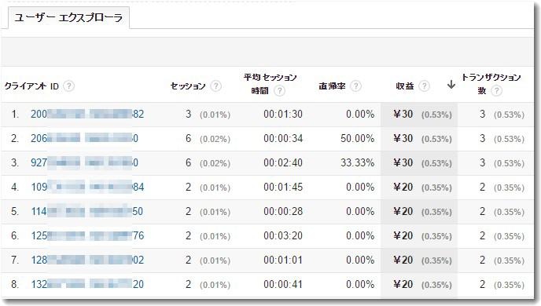Click bounce rate value 50.00%
The image size is (541, 306).
(x=357, y=138)
